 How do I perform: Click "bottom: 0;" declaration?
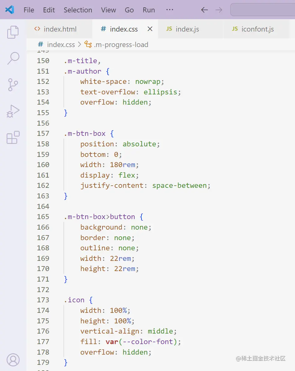pos(101,154)
